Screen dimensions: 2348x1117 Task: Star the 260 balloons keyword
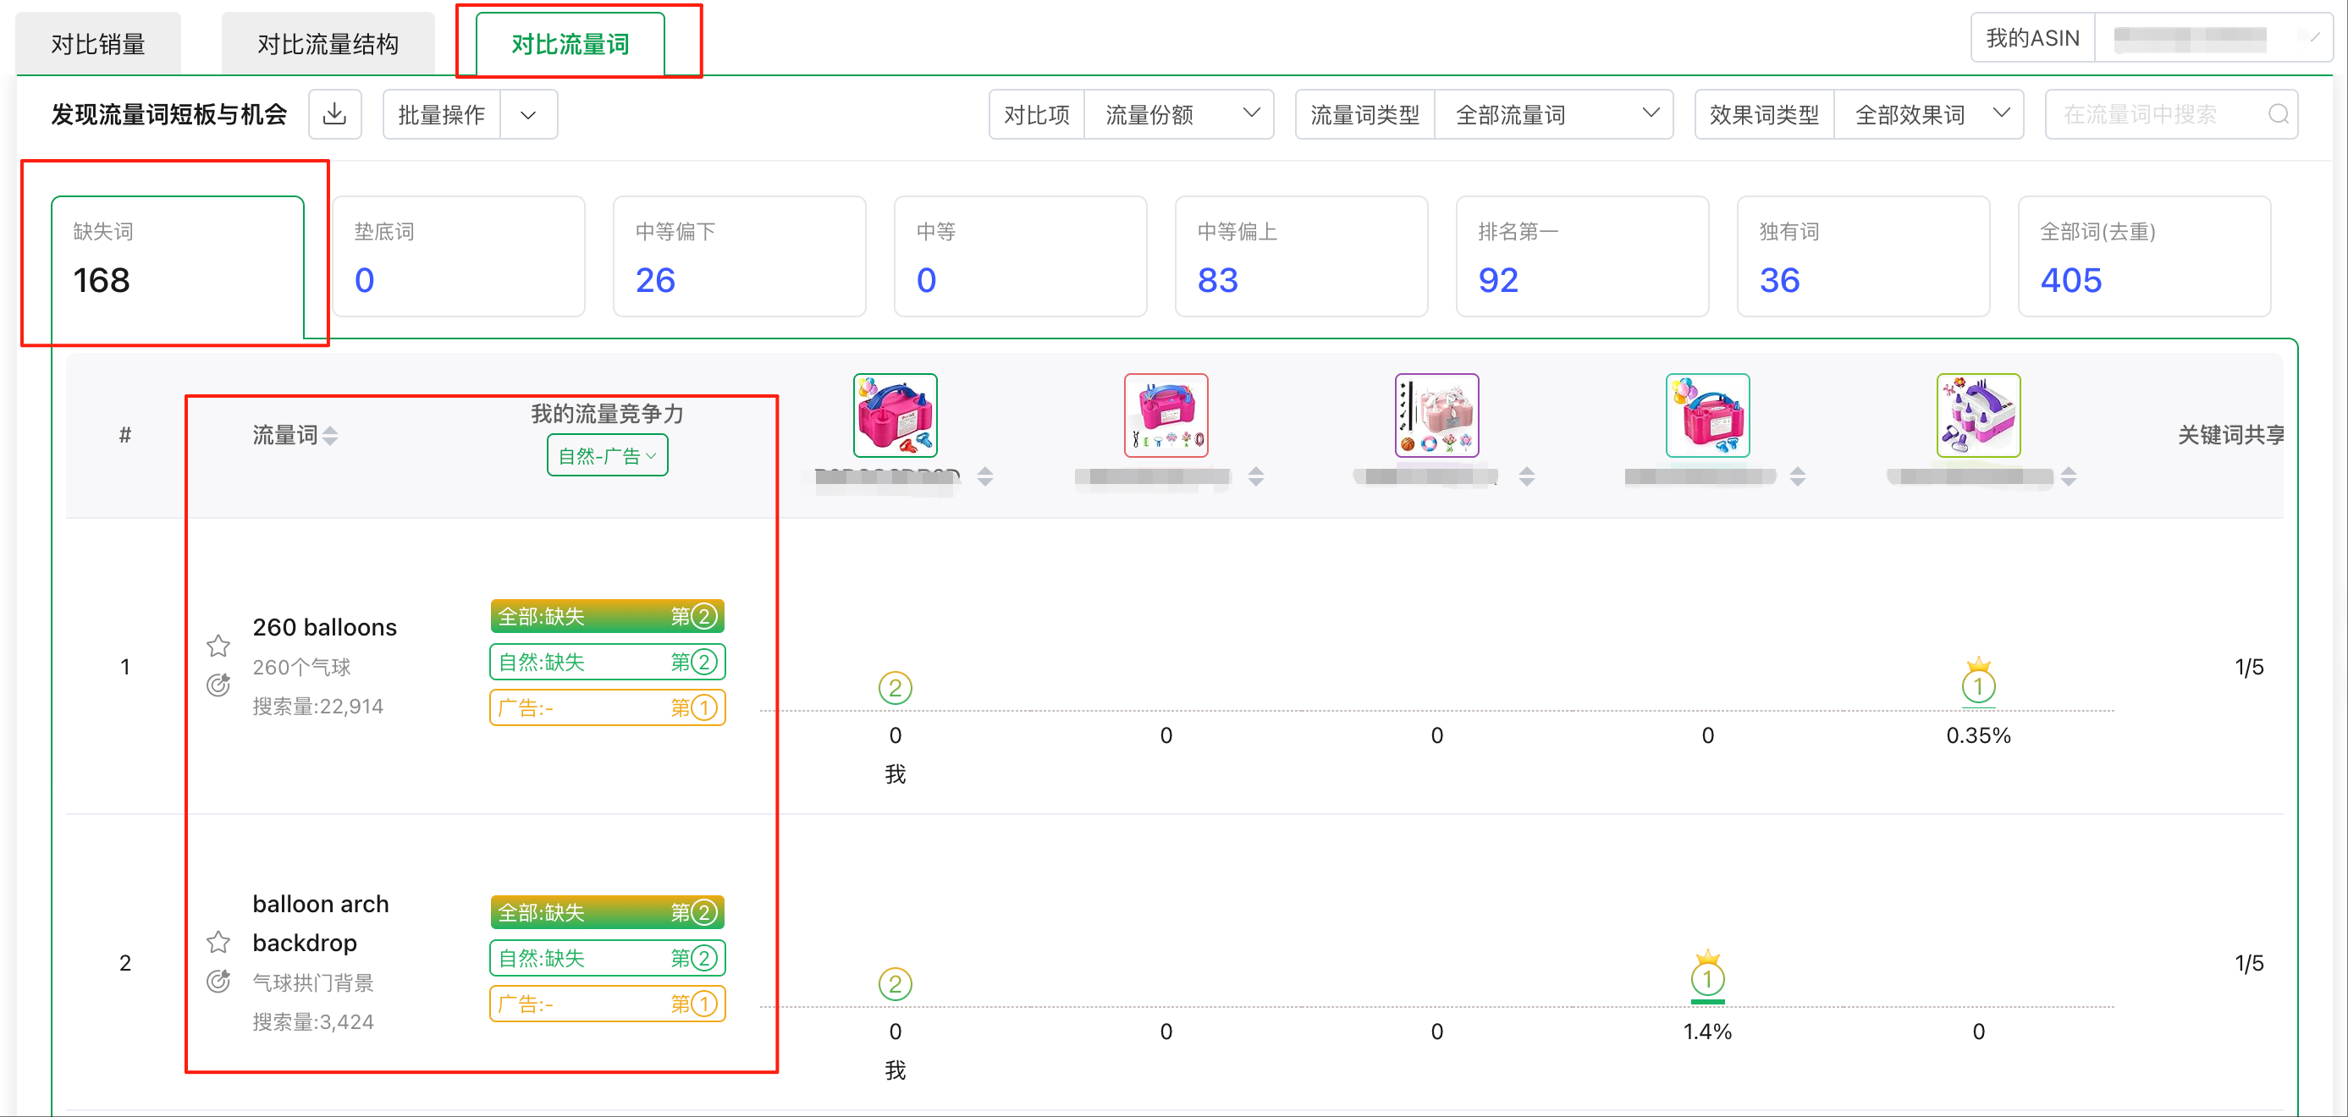tap(218, 646)
